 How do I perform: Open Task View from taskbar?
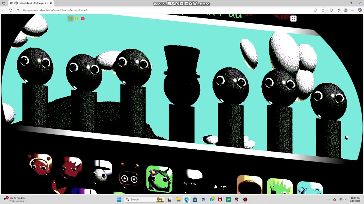point(169,199)
